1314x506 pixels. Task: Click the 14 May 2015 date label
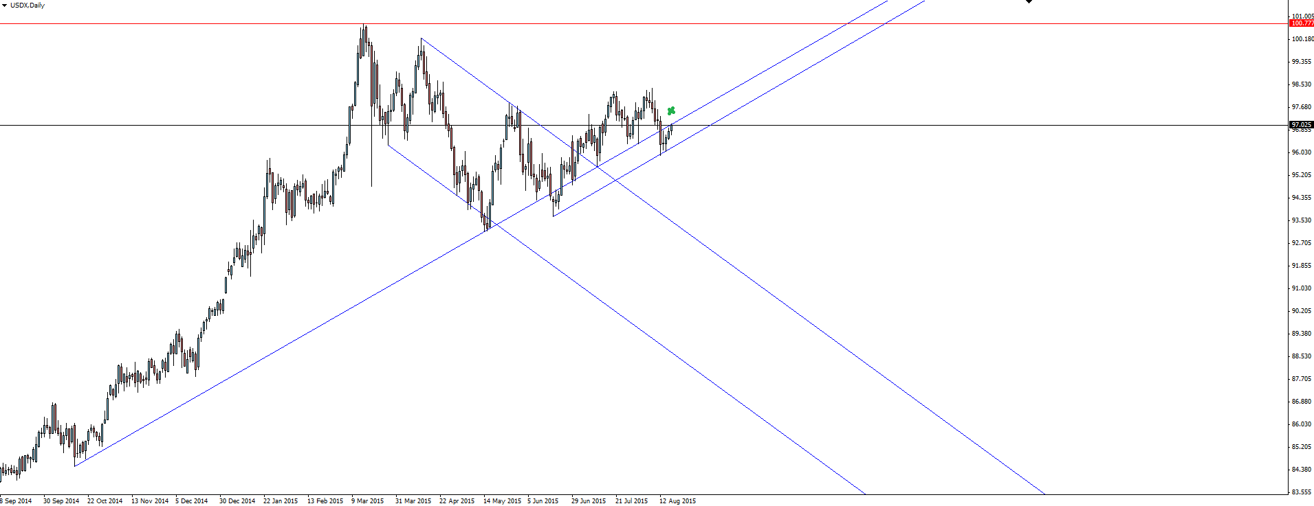502,501
